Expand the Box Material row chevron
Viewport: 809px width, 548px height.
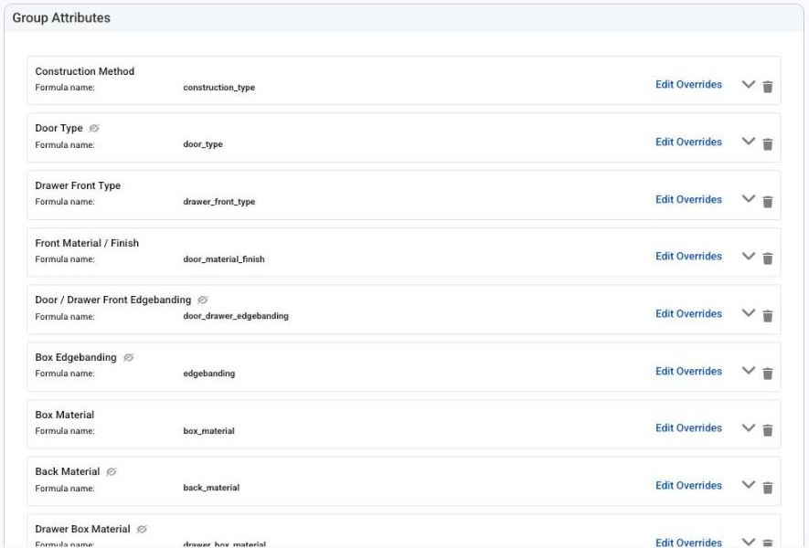pyautogui.click(x=748, y=427)
